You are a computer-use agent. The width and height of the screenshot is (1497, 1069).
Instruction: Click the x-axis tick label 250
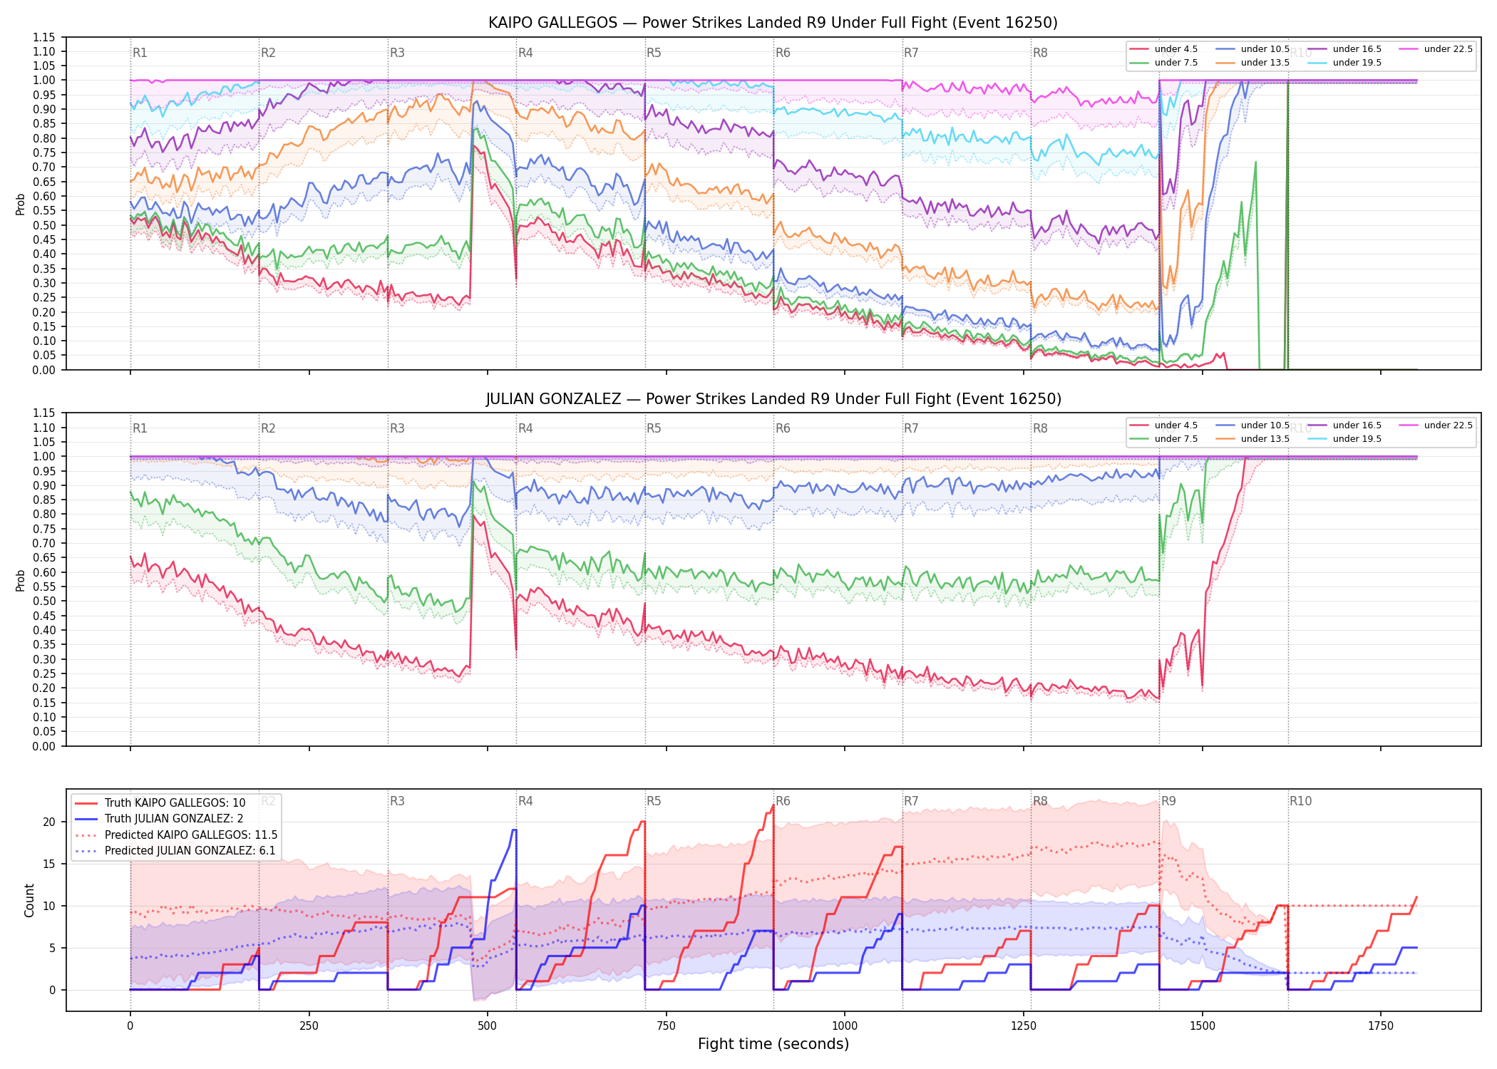[309, 1026]
